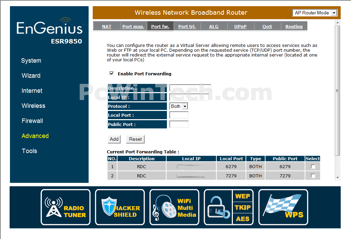Click the vertical scrollbar thumb
Screen dimensions: 351x239
pyautogui.click(x=338, y=91)
